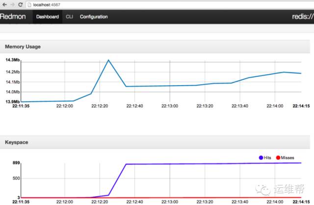Viewport: 314px width, 205px height.
Task: Click the memory usage peak at 14.3Mb
Action: 108,60
